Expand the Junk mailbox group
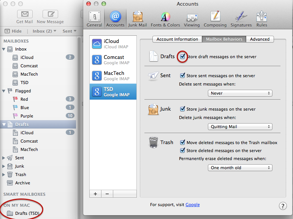This screenshot has width=293, height=219. click(x=3, y=166)
